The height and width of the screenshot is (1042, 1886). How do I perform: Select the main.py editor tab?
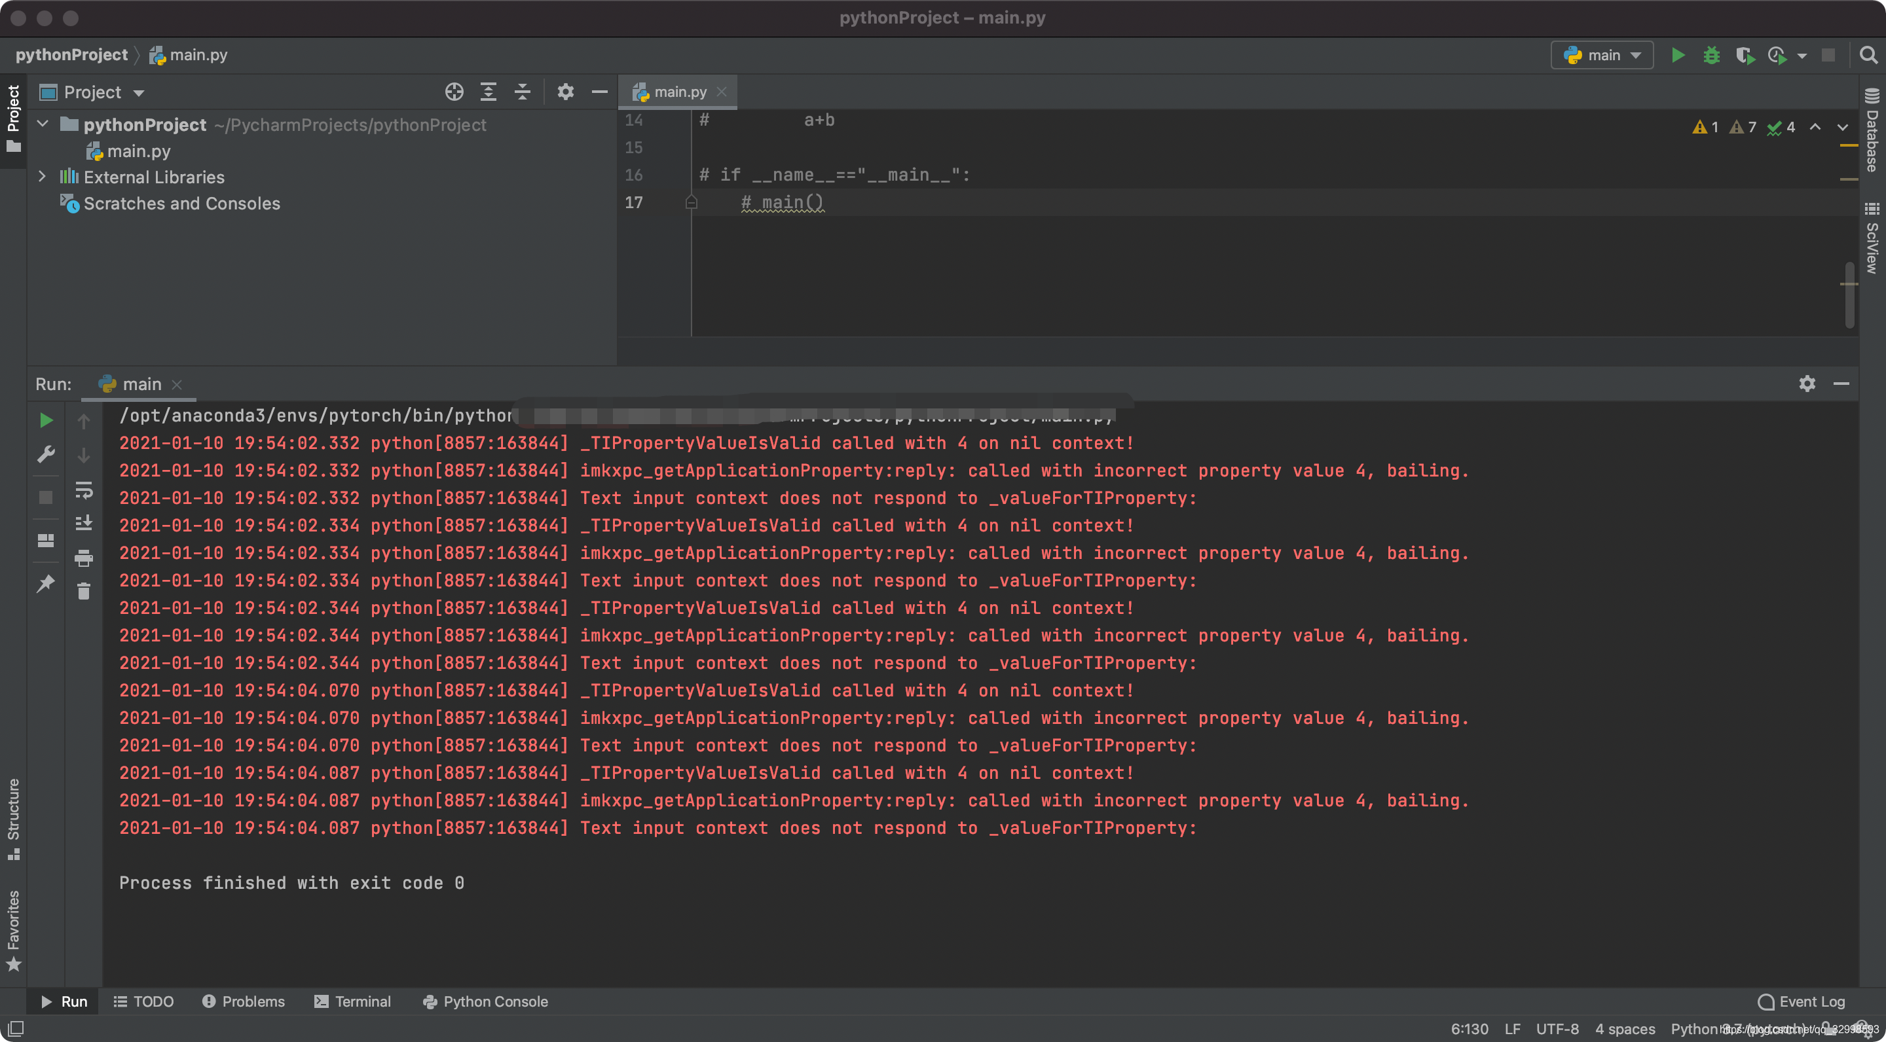(x=677, y=92)
